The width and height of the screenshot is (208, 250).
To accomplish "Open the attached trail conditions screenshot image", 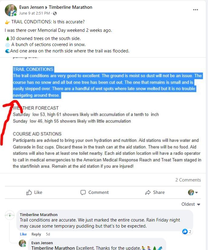I will tap(103, 115).
